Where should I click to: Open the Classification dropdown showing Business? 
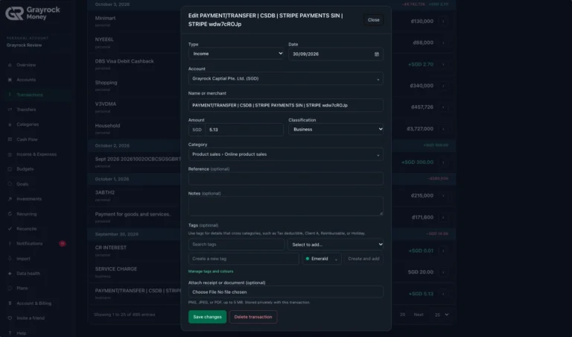click(336, 129)
